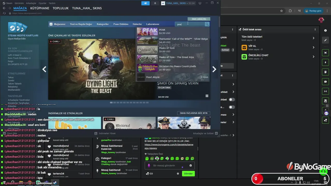Open TUNA_HAN_ SKINS account dropdown
The image size is (331, 186).
pos(178,3)
